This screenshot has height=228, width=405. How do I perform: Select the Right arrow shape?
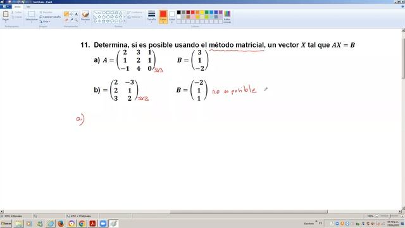112,17
